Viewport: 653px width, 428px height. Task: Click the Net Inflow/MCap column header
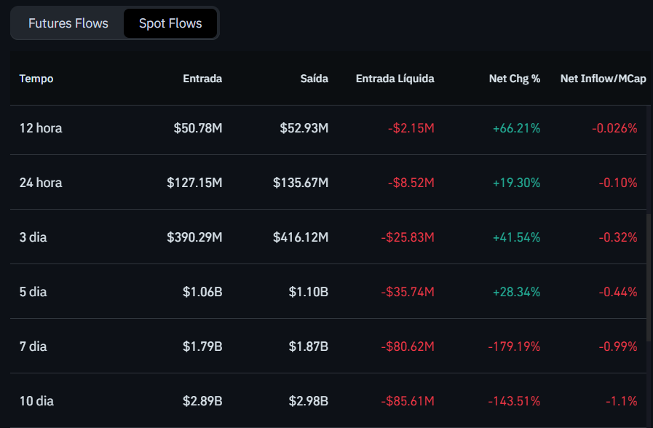603,79
